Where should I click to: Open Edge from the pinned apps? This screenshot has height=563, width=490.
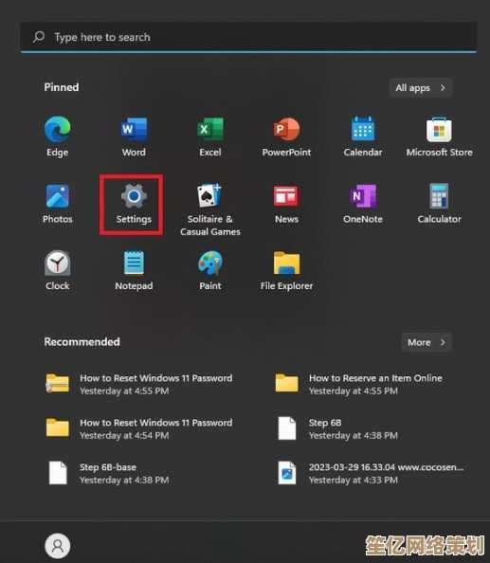[58, 136]
